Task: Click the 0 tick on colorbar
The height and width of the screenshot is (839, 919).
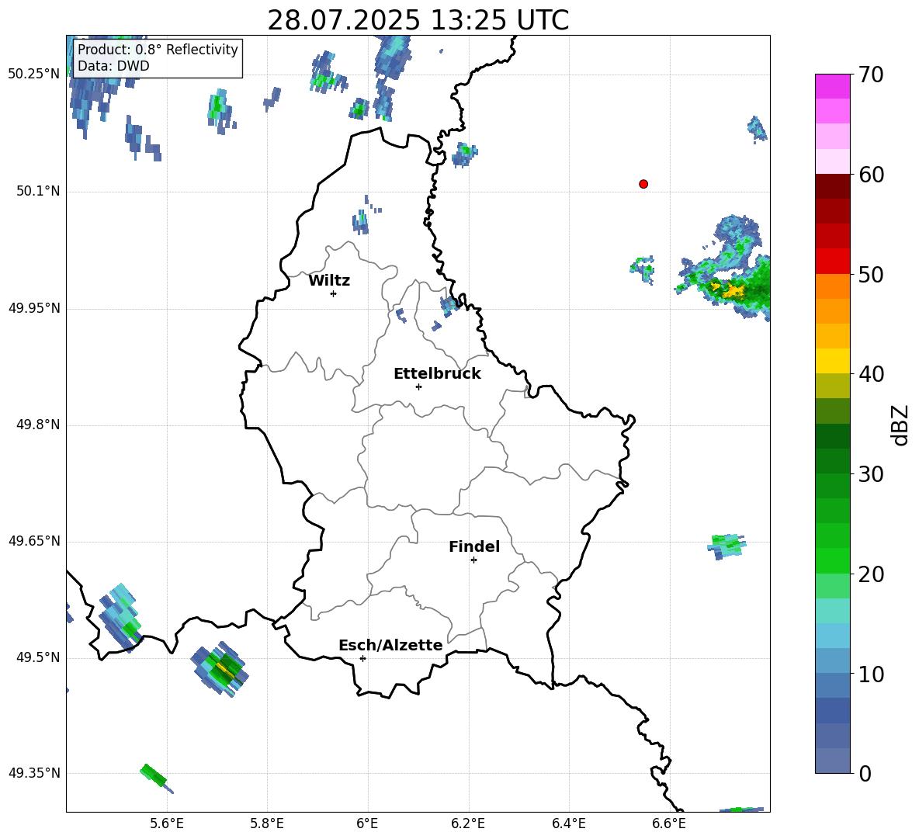Action: click(865, 773)
